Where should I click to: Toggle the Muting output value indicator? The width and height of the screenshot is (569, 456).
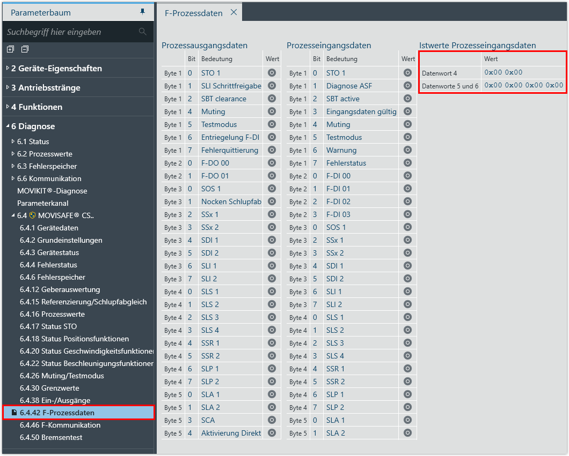click(272, 111)
